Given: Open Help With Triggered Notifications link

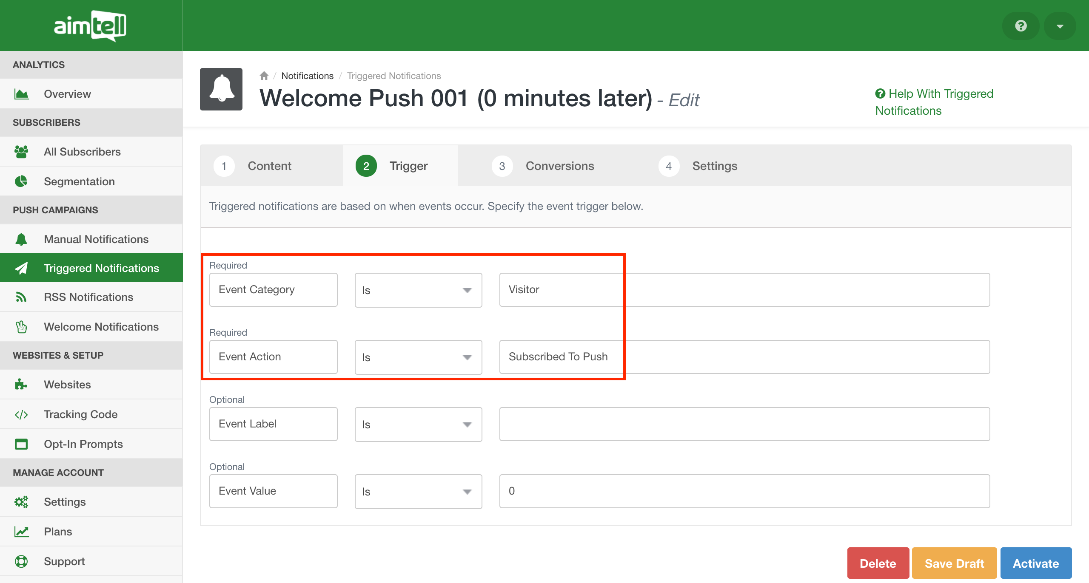Looking at the screenshot, I should tap(934, 102).
